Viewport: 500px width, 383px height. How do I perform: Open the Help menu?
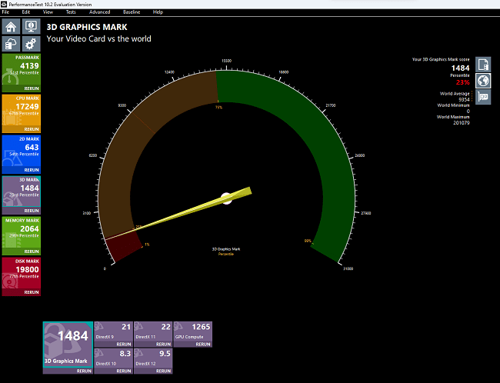(158, 12)
